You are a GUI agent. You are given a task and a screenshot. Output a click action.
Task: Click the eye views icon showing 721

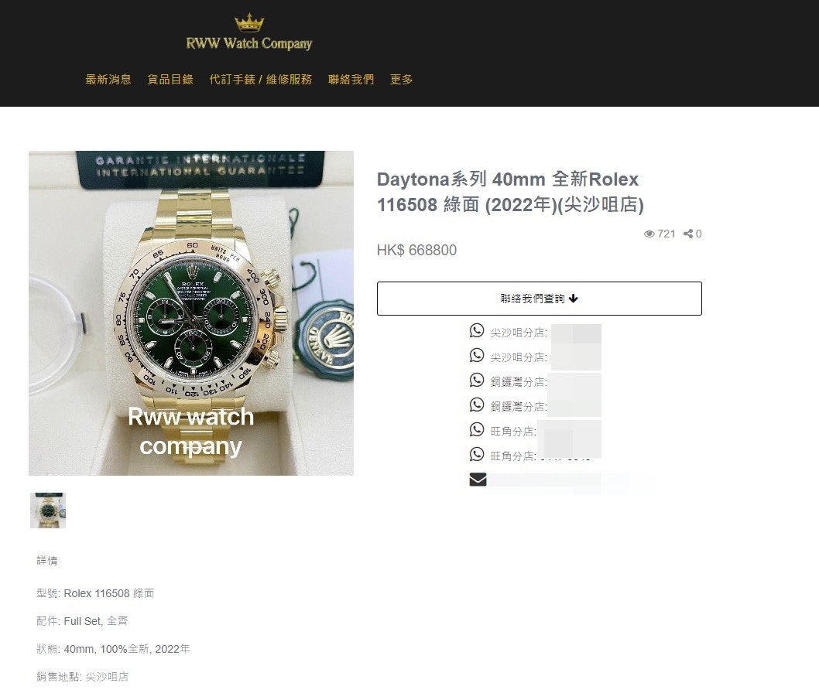coord(649,234)
